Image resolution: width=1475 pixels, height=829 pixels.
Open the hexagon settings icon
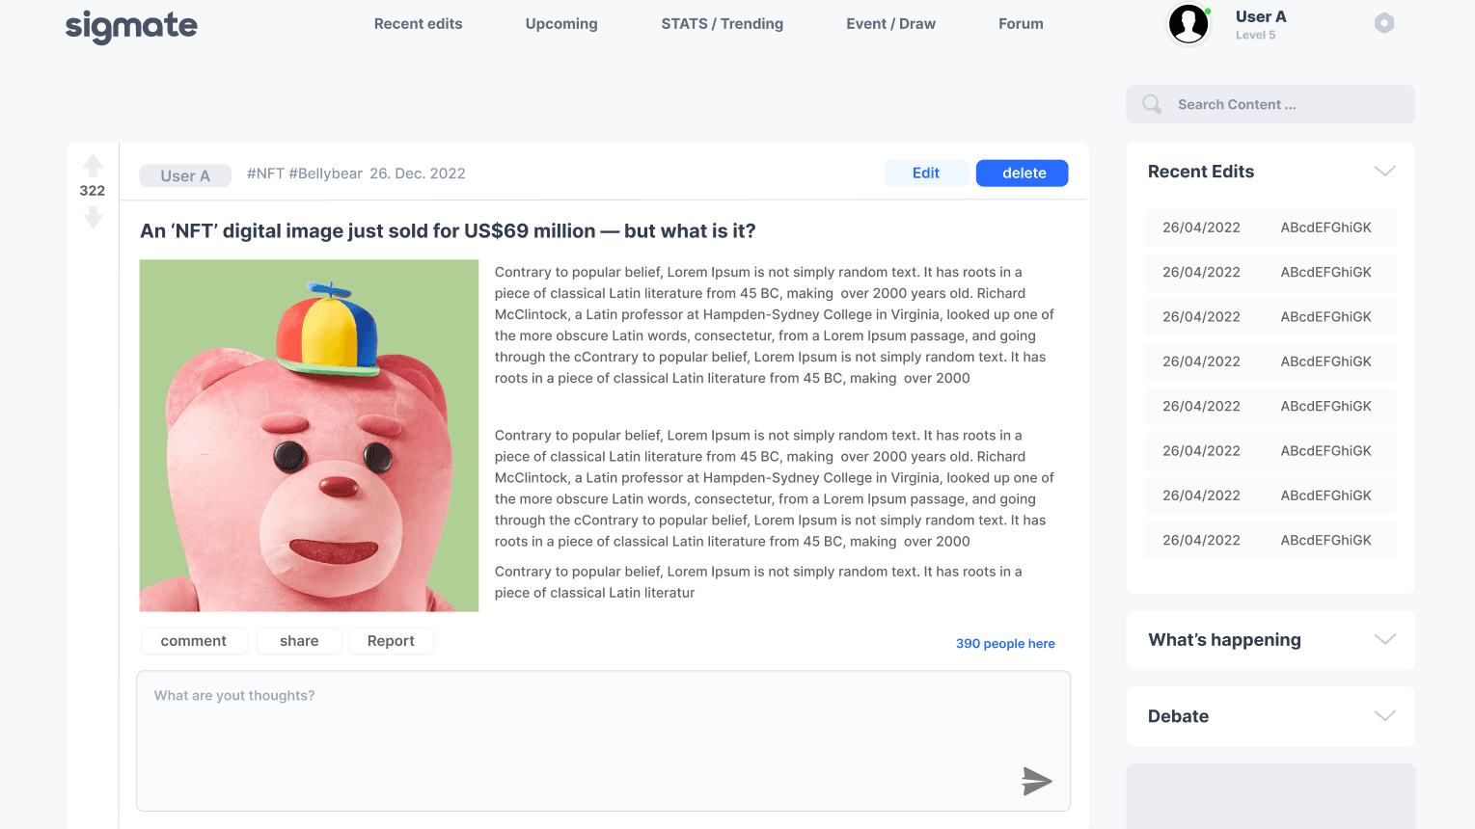point(1384,23)
